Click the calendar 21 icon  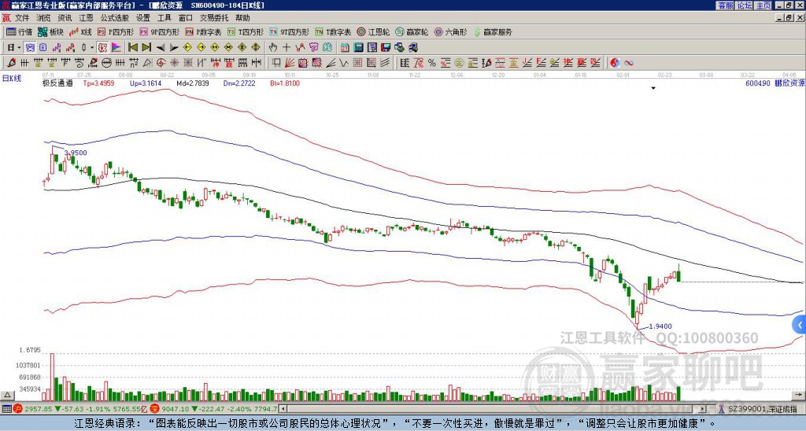(345, 48)
